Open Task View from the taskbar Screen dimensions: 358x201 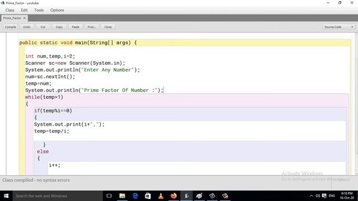(x=109, y=196)
